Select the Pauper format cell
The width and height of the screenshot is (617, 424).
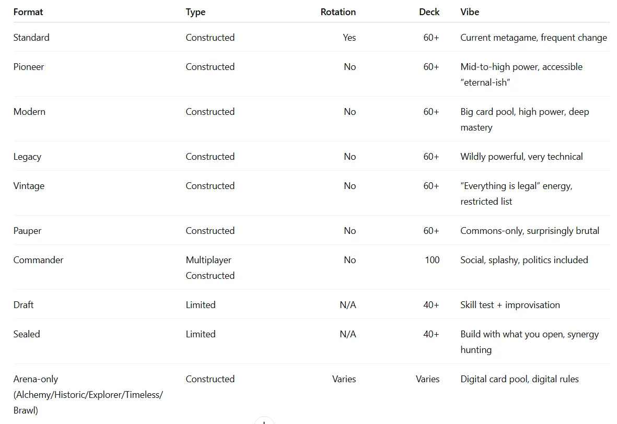pos(27,231)
